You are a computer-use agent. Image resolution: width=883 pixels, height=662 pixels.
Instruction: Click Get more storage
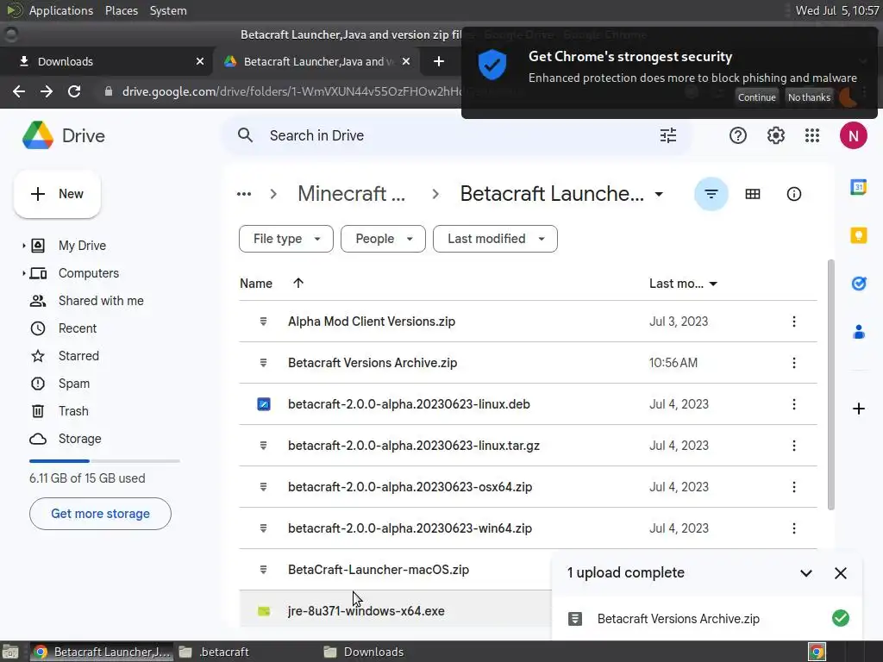point(100,514)
